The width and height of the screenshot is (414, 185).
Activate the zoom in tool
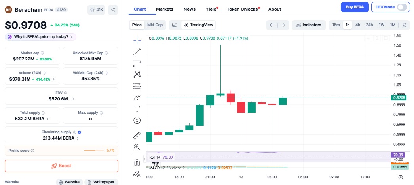(x=137, y=147)
